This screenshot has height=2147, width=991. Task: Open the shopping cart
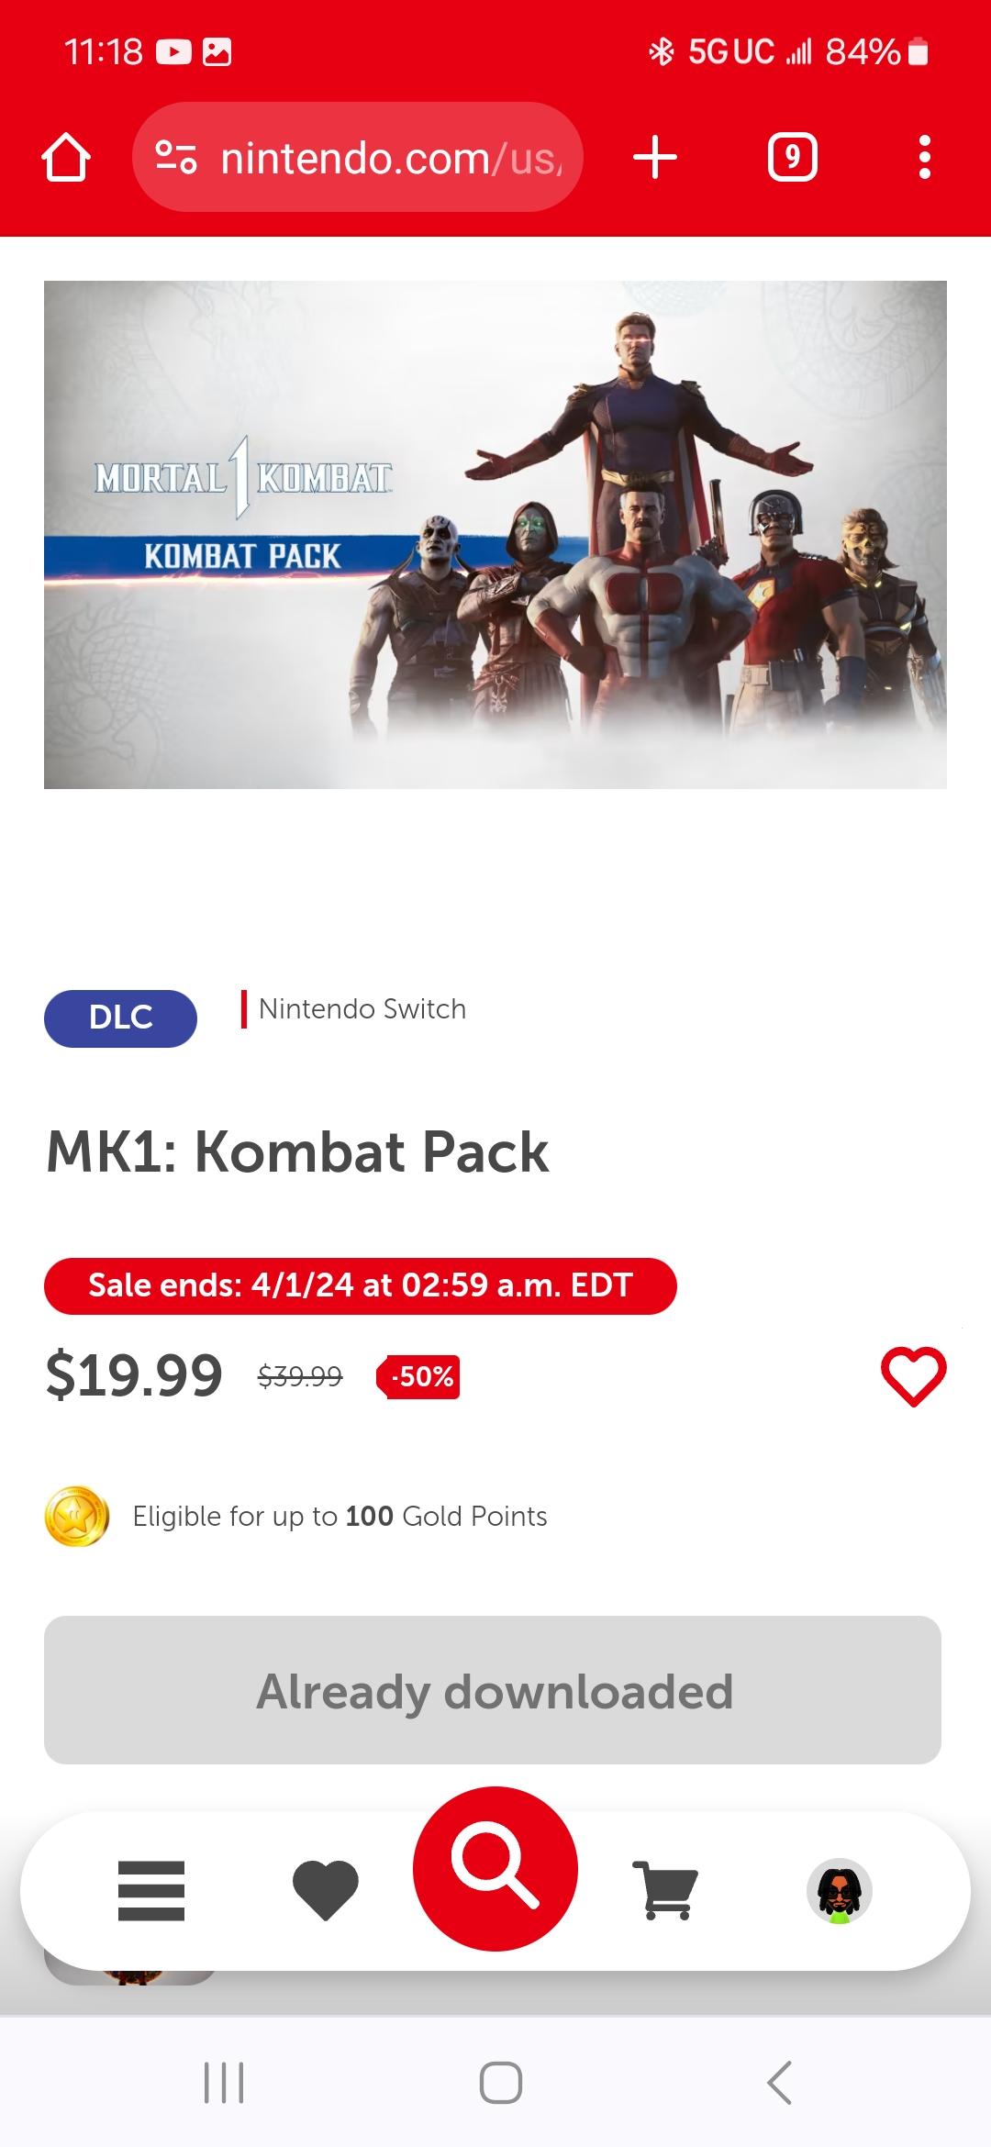(665, 1891)
